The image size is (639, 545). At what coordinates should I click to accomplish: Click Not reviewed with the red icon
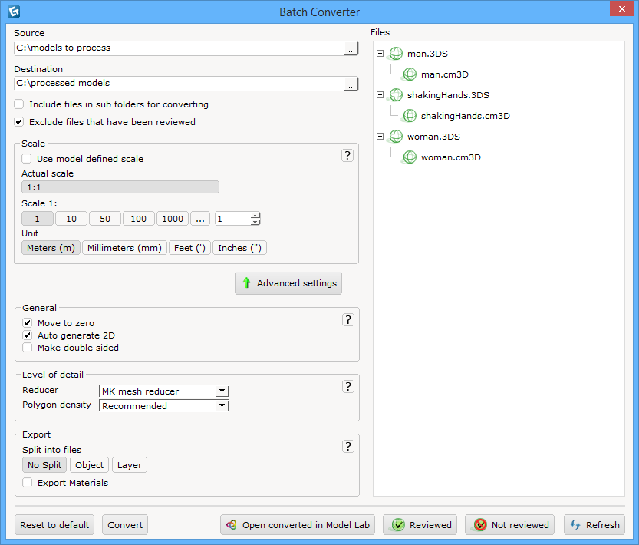tap(509, 524)
